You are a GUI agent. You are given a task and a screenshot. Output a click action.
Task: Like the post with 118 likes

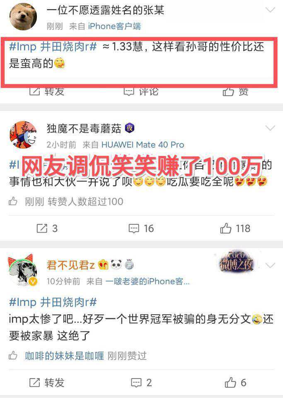[x=235, y=228]
